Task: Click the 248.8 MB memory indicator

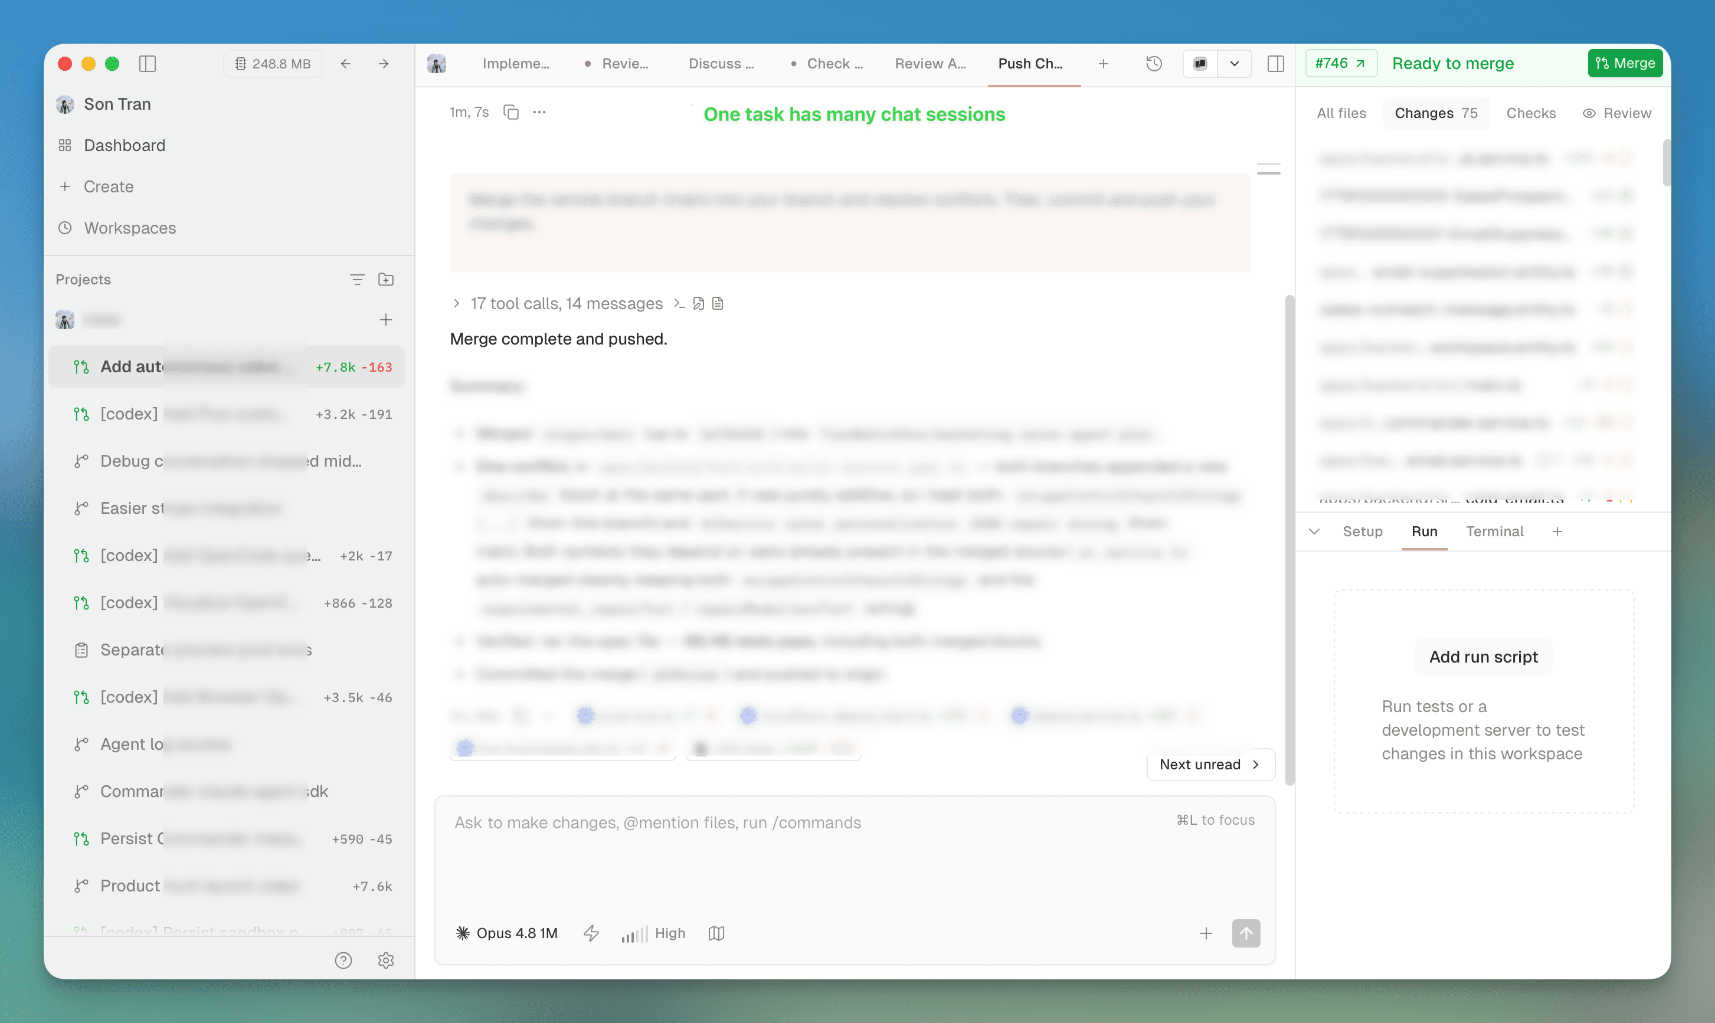Action: [x=273, y=63]
